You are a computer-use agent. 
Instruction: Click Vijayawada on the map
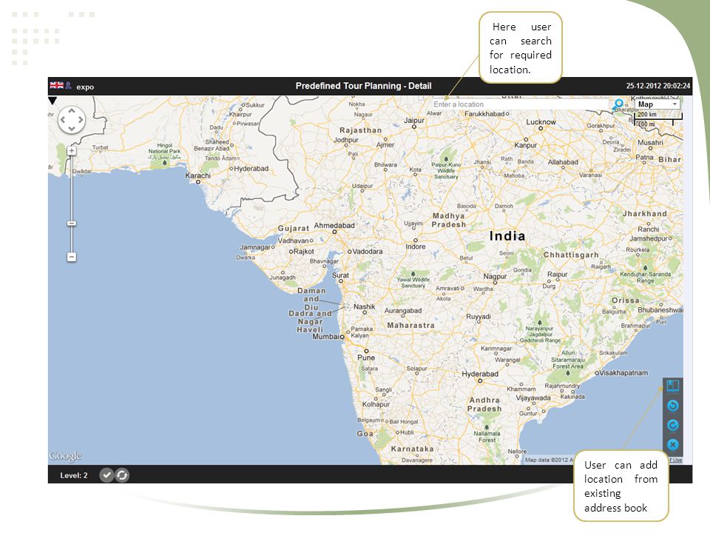(x=533, y=398)
